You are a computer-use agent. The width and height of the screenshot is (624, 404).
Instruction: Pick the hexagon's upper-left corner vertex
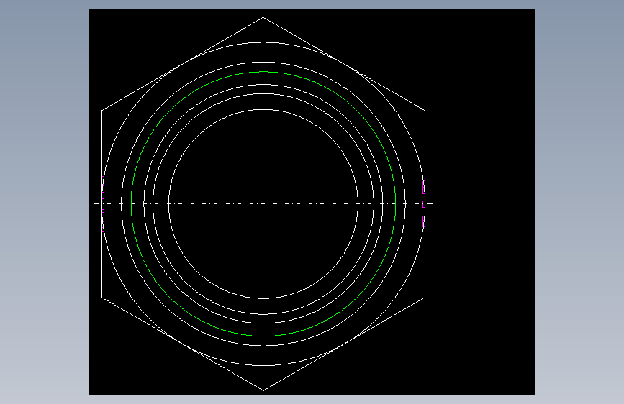click(102, 111)
